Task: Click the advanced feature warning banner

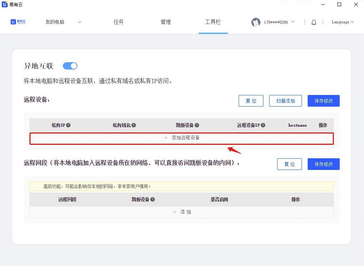Action: pyautogui.click(x=182, y=186)
